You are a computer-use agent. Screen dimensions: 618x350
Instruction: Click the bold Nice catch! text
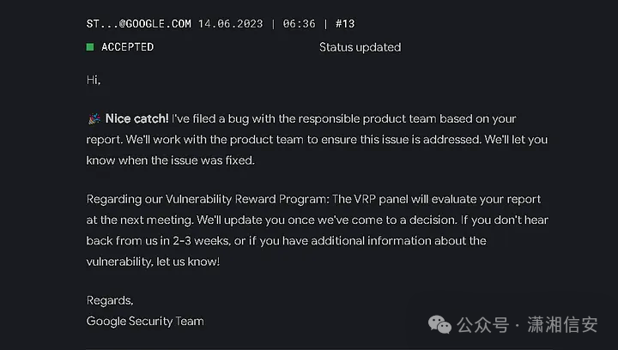pyautogui.click(x=137, y=118)
